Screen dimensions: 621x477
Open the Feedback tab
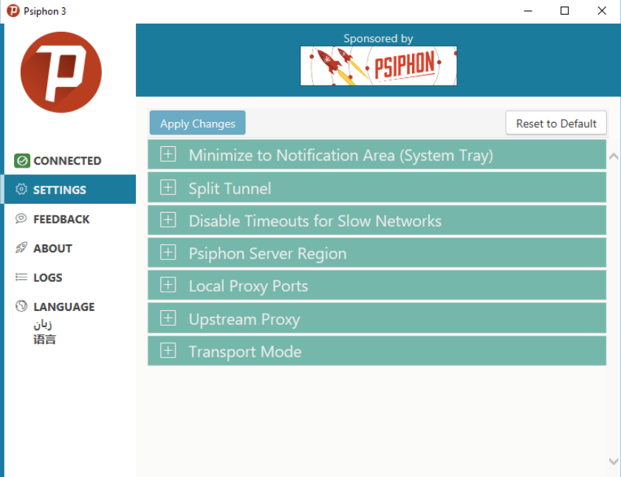(61, 219)
